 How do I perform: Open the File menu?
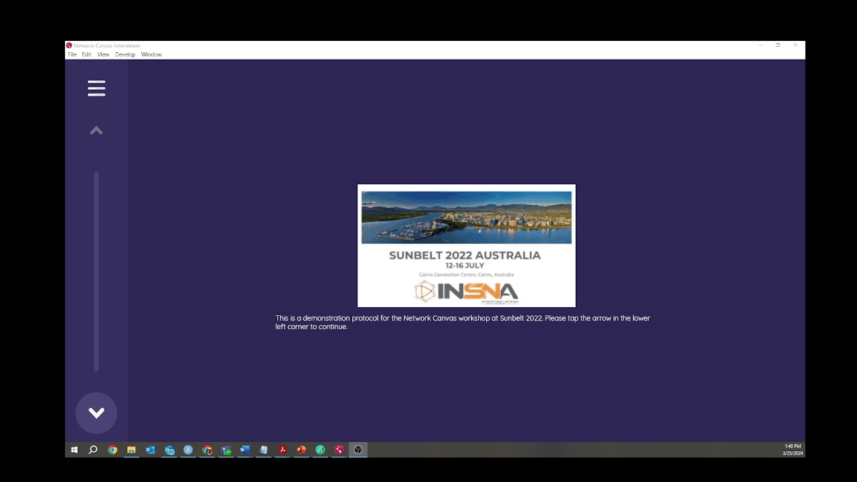click(72, 55)
